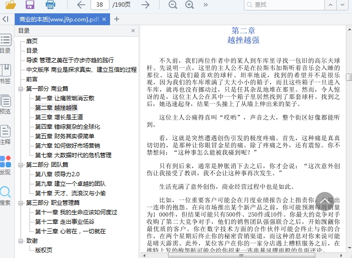Collapse the 第三部分 职业管理篇 node
This screenshot has width=352, height=258.
[20, 203]
